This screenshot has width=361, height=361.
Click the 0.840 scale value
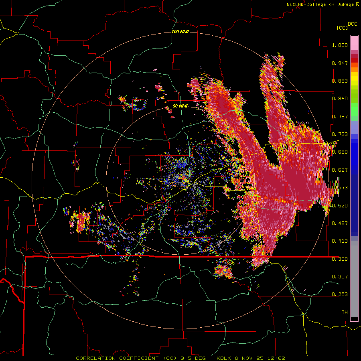(x=340, y=99)
